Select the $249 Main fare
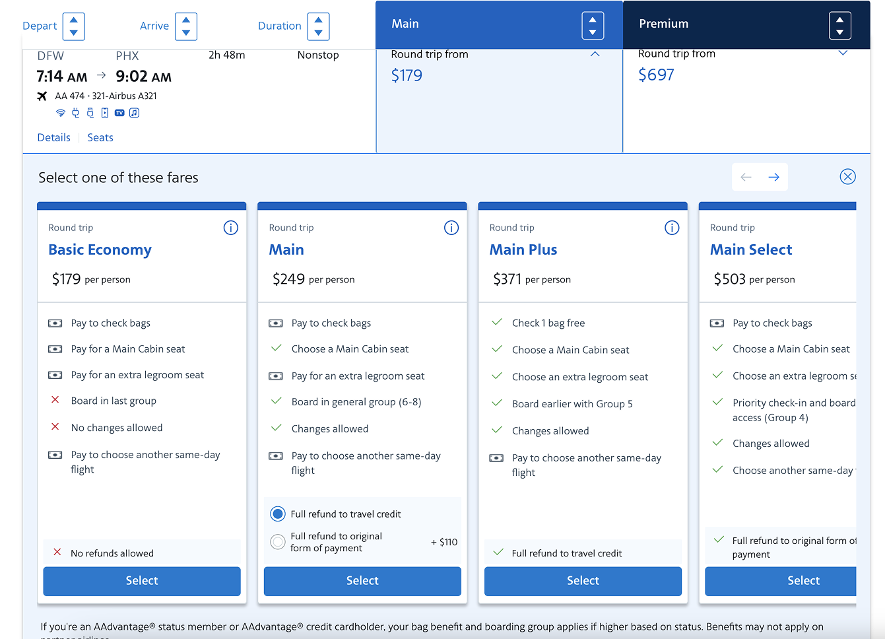This screenshot has height=639, width=885. 362,581
